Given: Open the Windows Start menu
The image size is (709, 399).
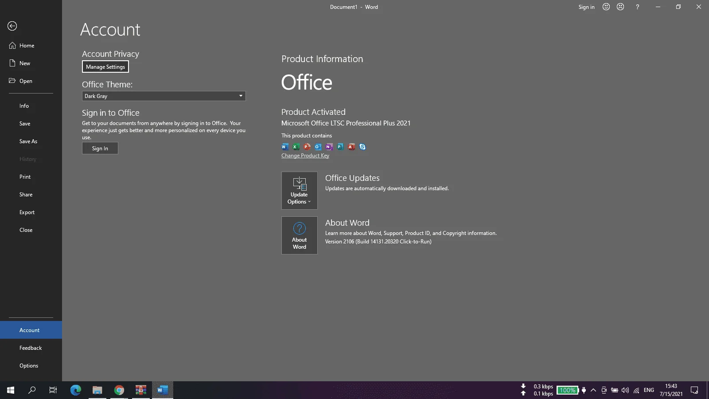Looking at the screenshot, I should tap(11, 390).
